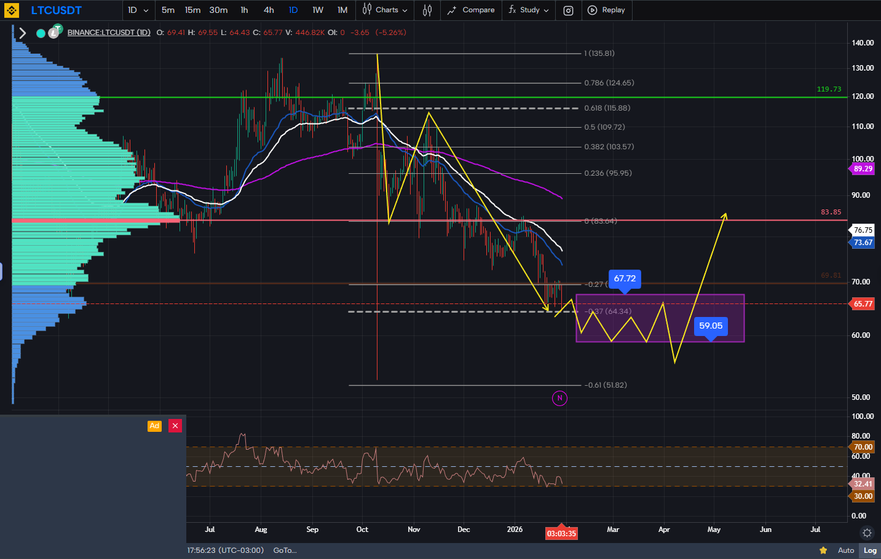Screen dimensions: 881x559
Task: Click the yellow star favorites icon
Action: [x=823, y=550]
